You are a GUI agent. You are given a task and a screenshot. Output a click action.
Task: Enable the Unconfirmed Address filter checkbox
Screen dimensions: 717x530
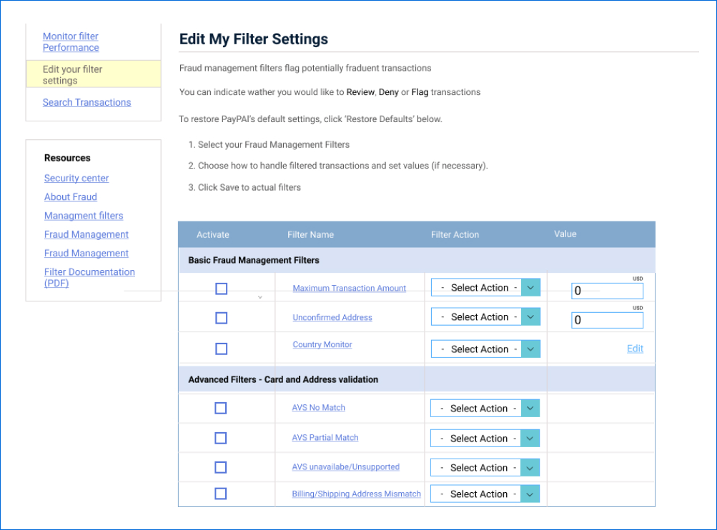(x=222, y=318)
